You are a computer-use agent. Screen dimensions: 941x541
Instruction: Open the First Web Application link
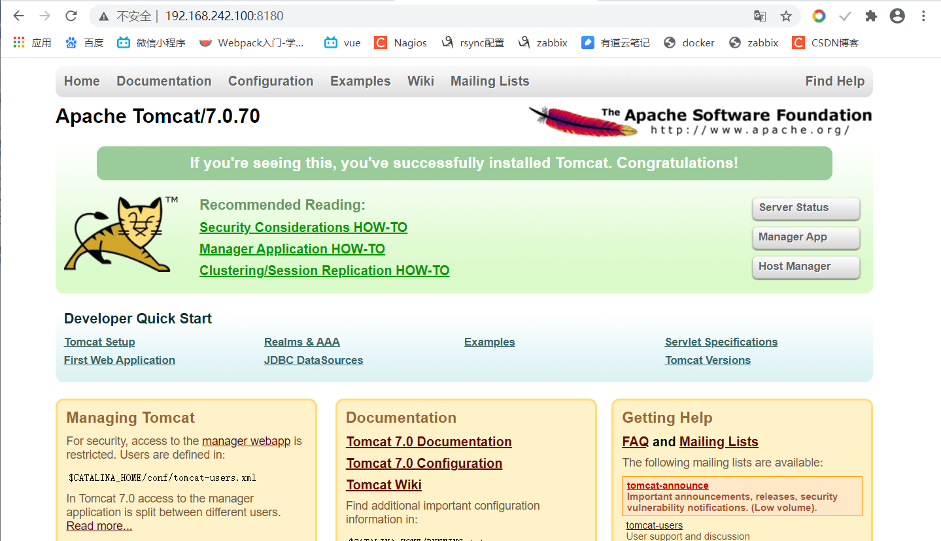tap(120, 360)
